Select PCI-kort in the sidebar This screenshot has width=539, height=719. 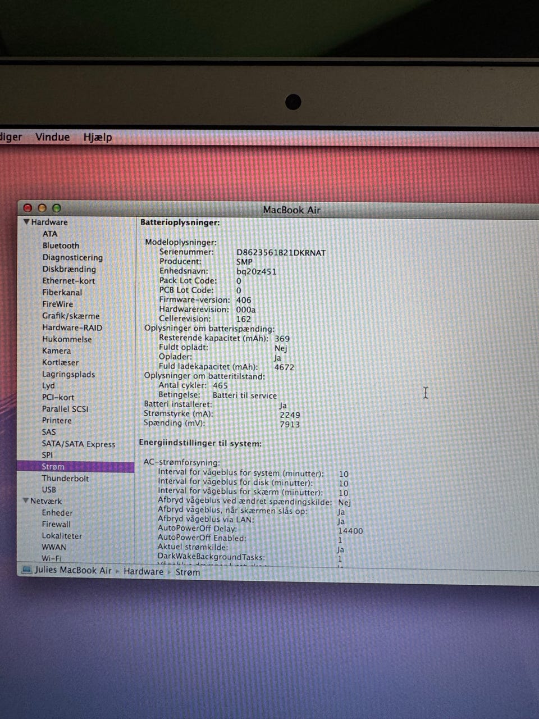tap(58, 397)
